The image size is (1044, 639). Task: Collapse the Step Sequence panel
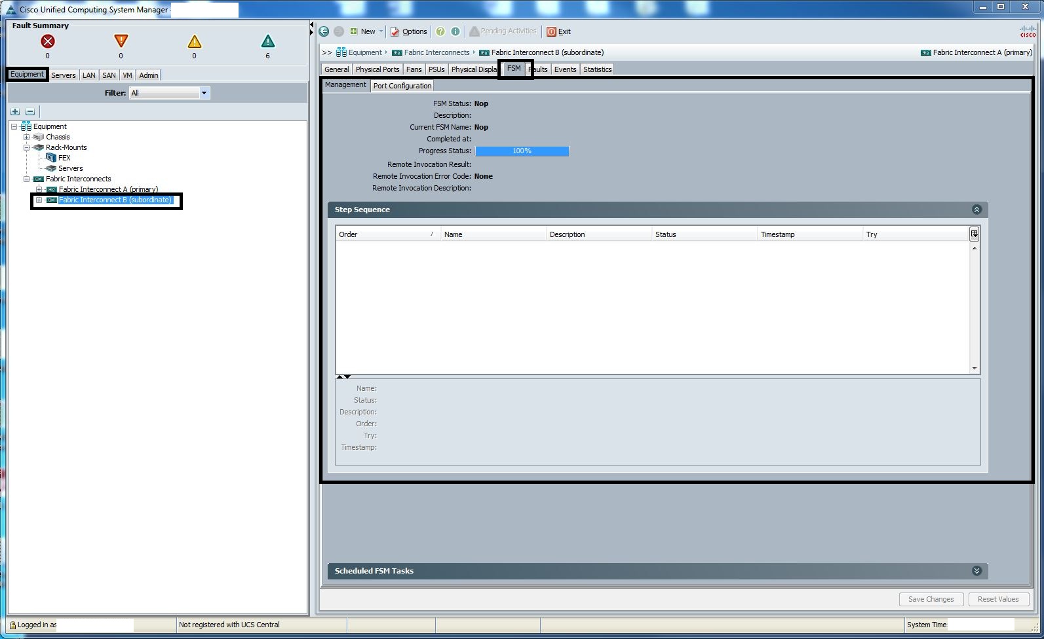(x=976, y=210)
